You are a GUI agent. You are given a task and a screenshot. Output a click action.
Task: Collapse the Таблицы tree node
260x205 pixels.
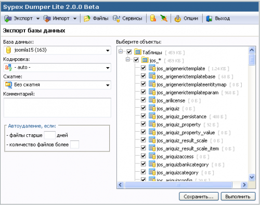pos(121,52)
